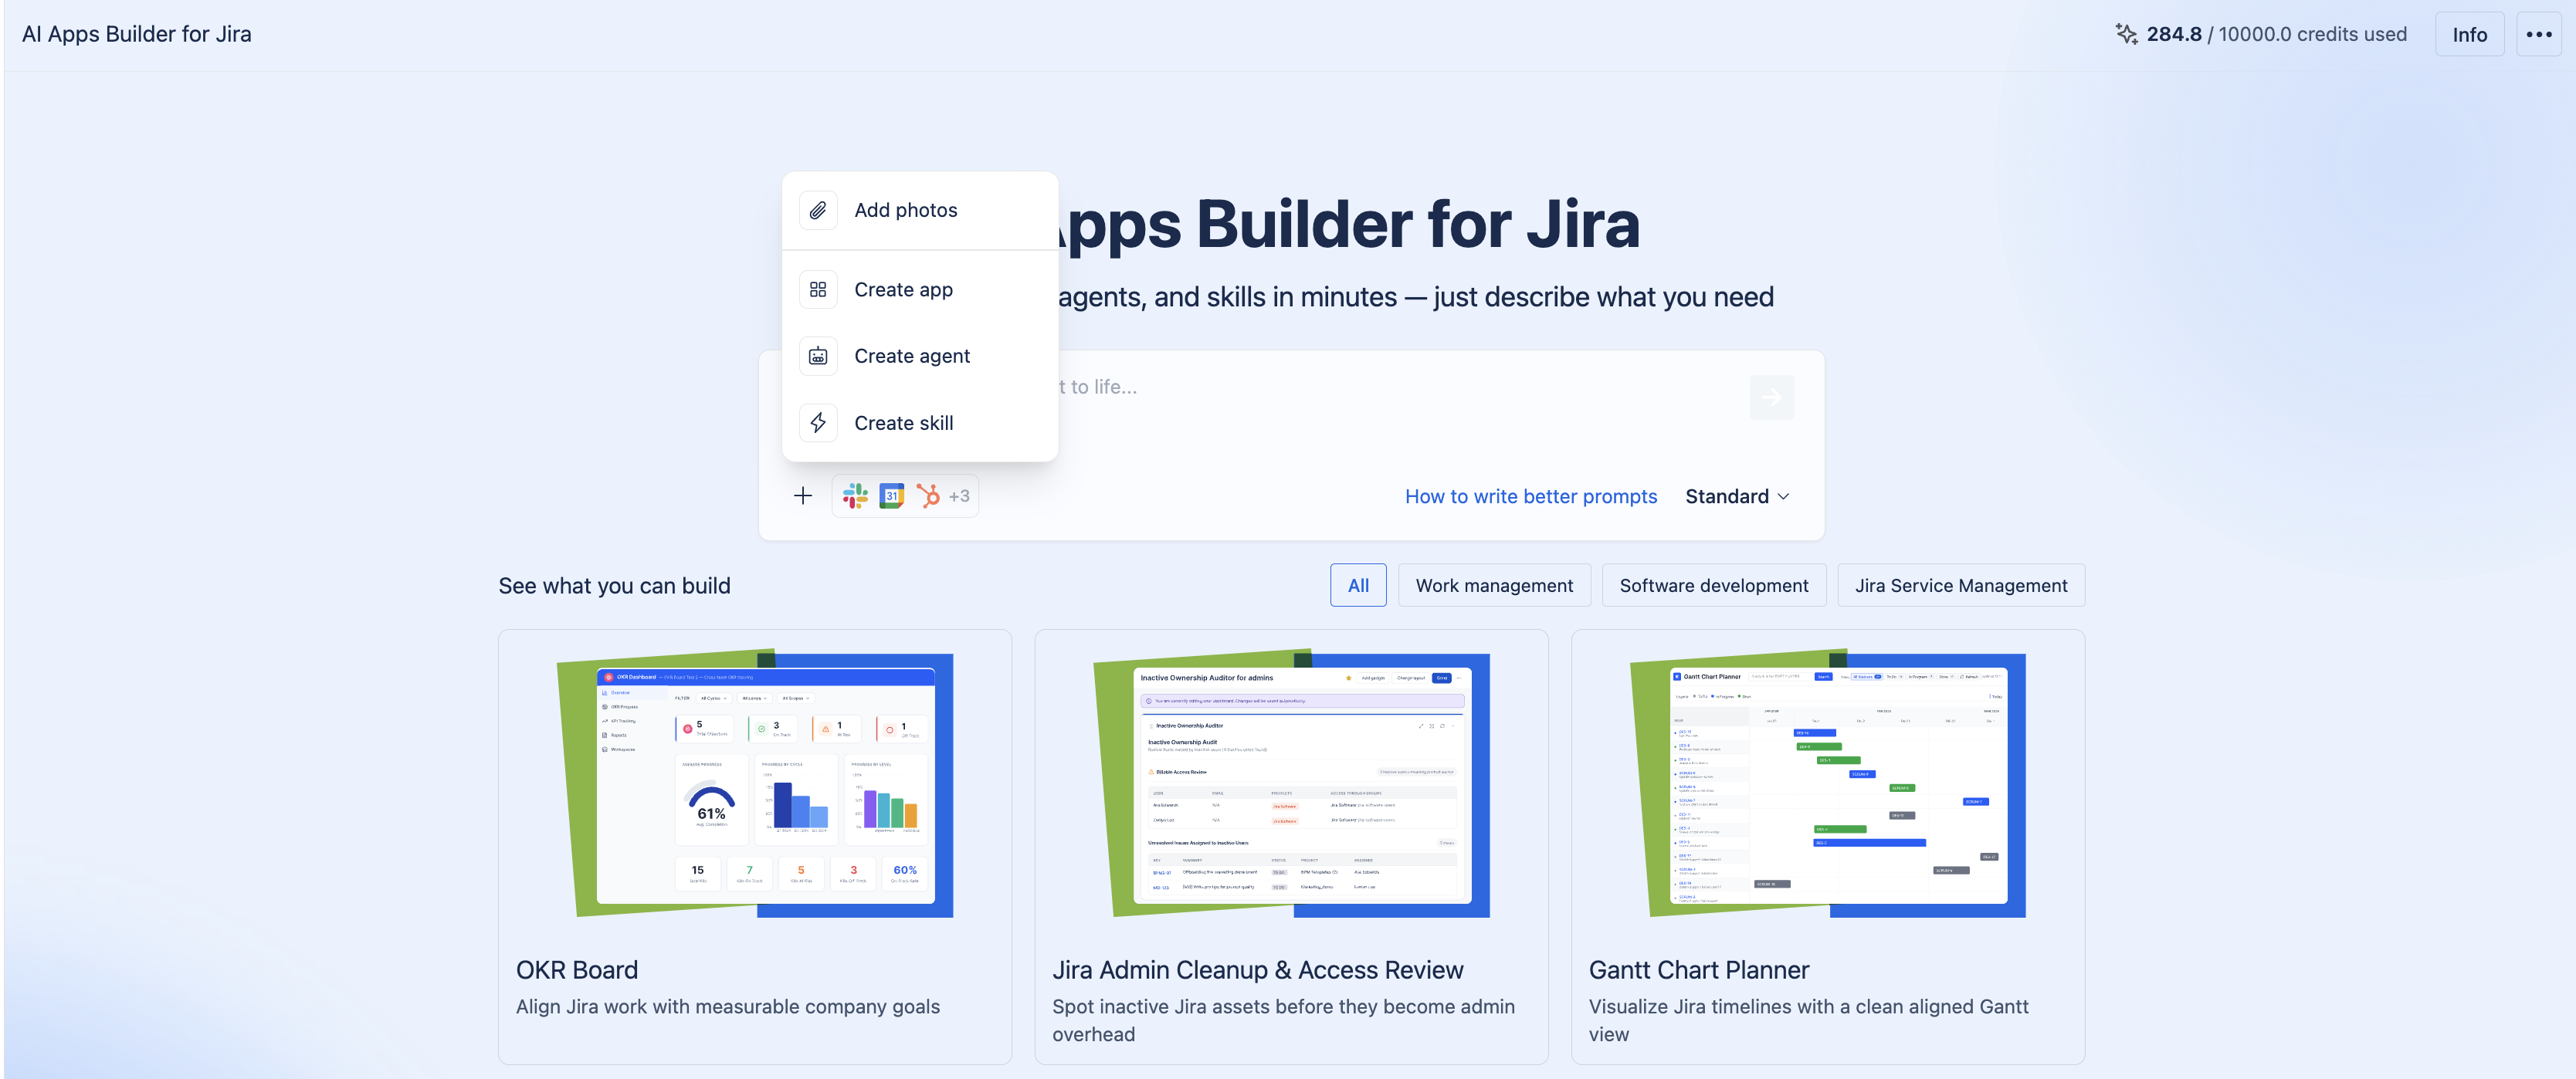Viewport: 2576px width, 1079px height.
Task: Open the three-dots more options menu
Action: [x=2538, y=34]
